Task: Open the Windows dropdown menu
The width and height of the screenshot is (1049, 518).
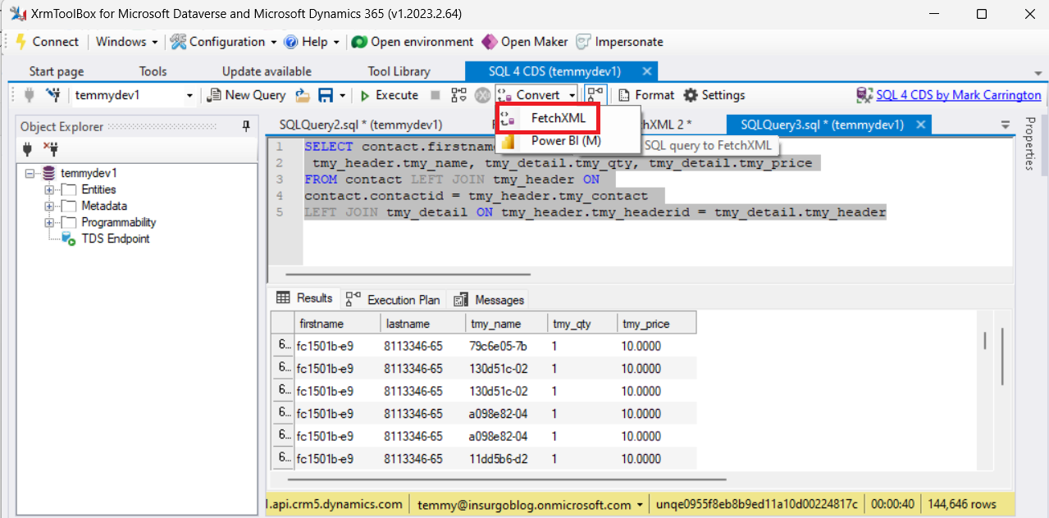Action: (x=126, y=42)
